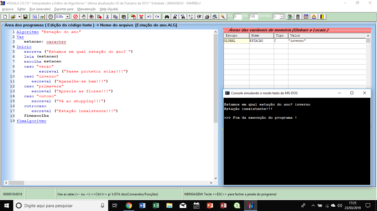This screenshot has height=211, width=377.
Task: Open the Arquivo menu
Action: (7, 9)
